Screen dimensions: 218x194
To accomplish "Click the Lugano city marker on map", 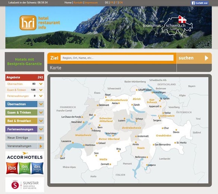I will (x=147, y=165).
